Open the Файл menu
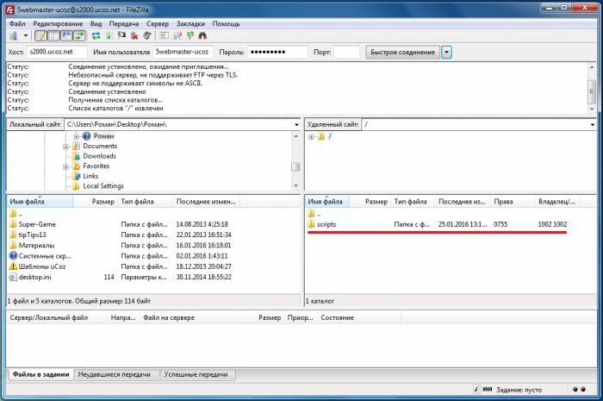Image resolution: width=603 pixels, height=401 pixels. click(x=17, y=24)
